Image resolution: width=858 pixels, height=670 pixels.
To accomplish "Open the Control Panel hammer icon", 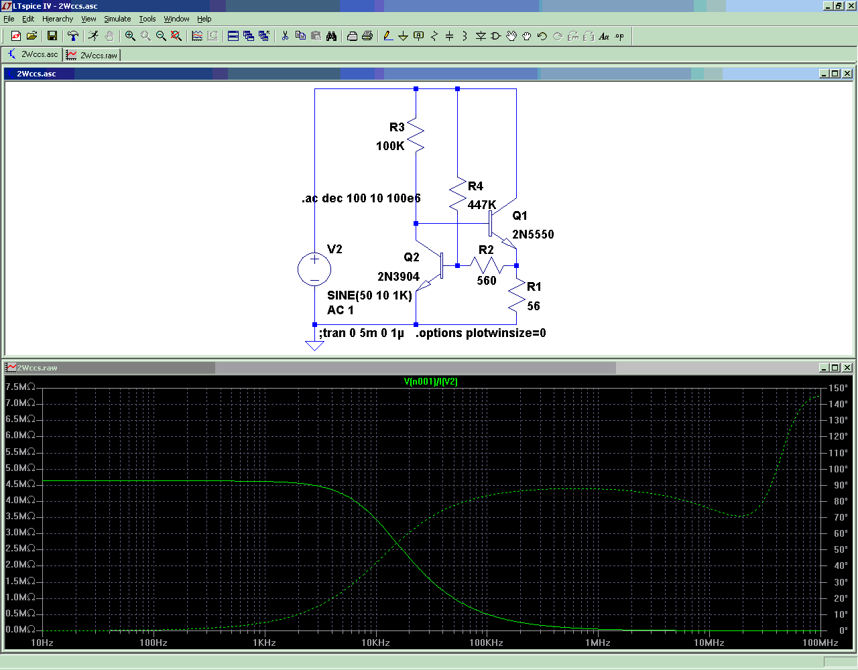I will coord(73,36).
